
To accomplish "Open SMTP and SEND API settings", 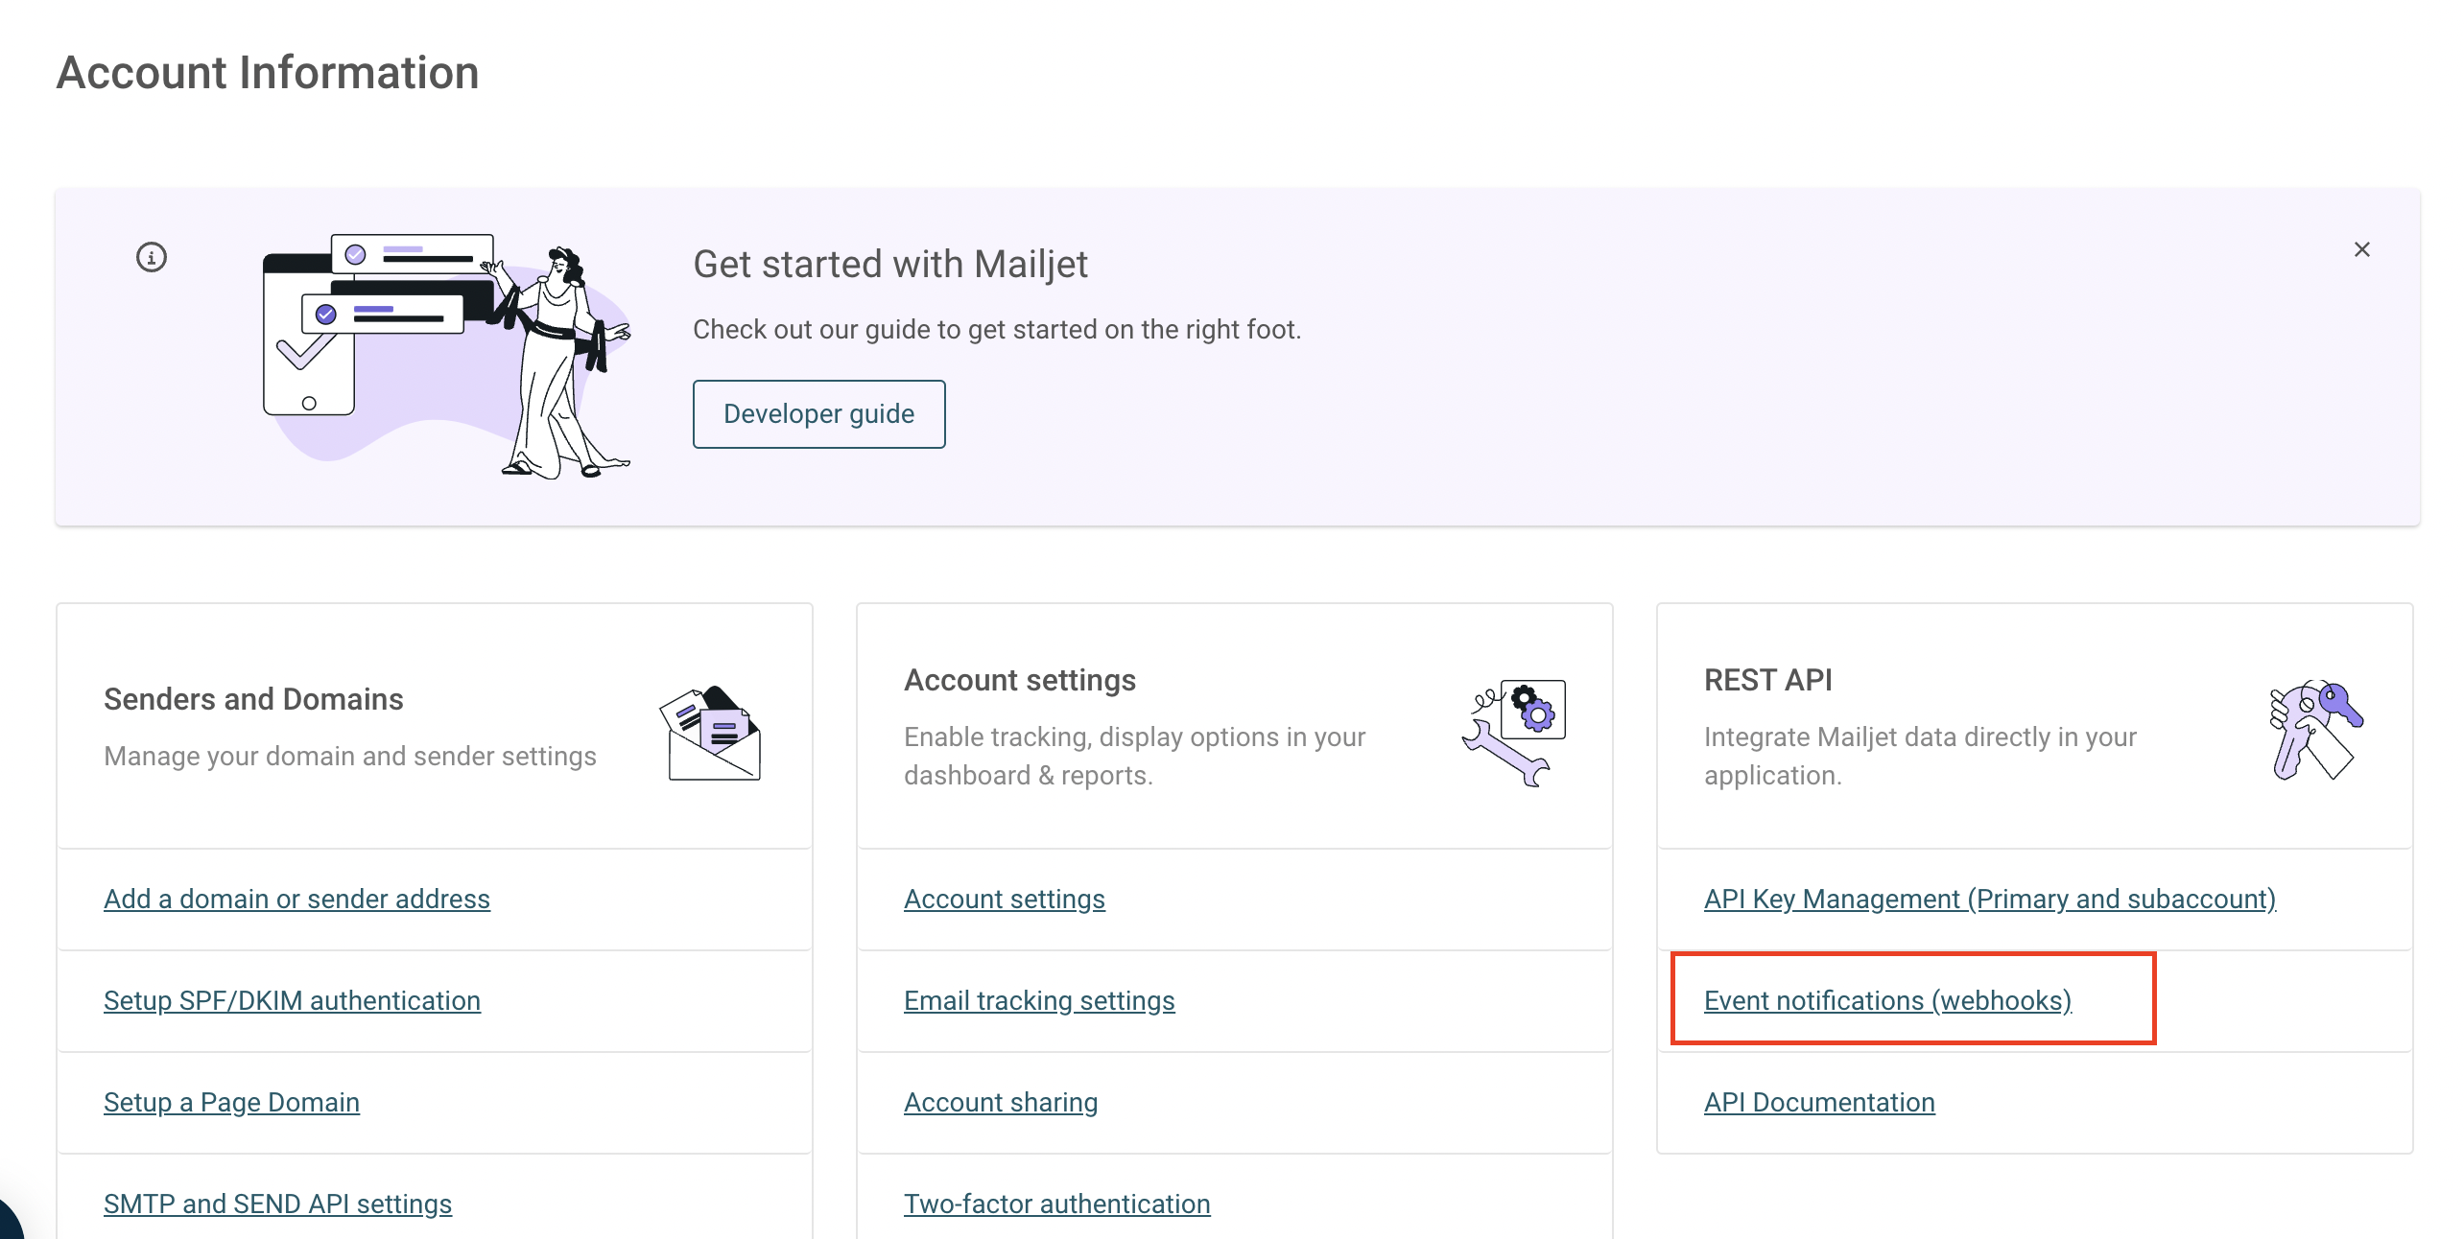I will (277, 1204).
